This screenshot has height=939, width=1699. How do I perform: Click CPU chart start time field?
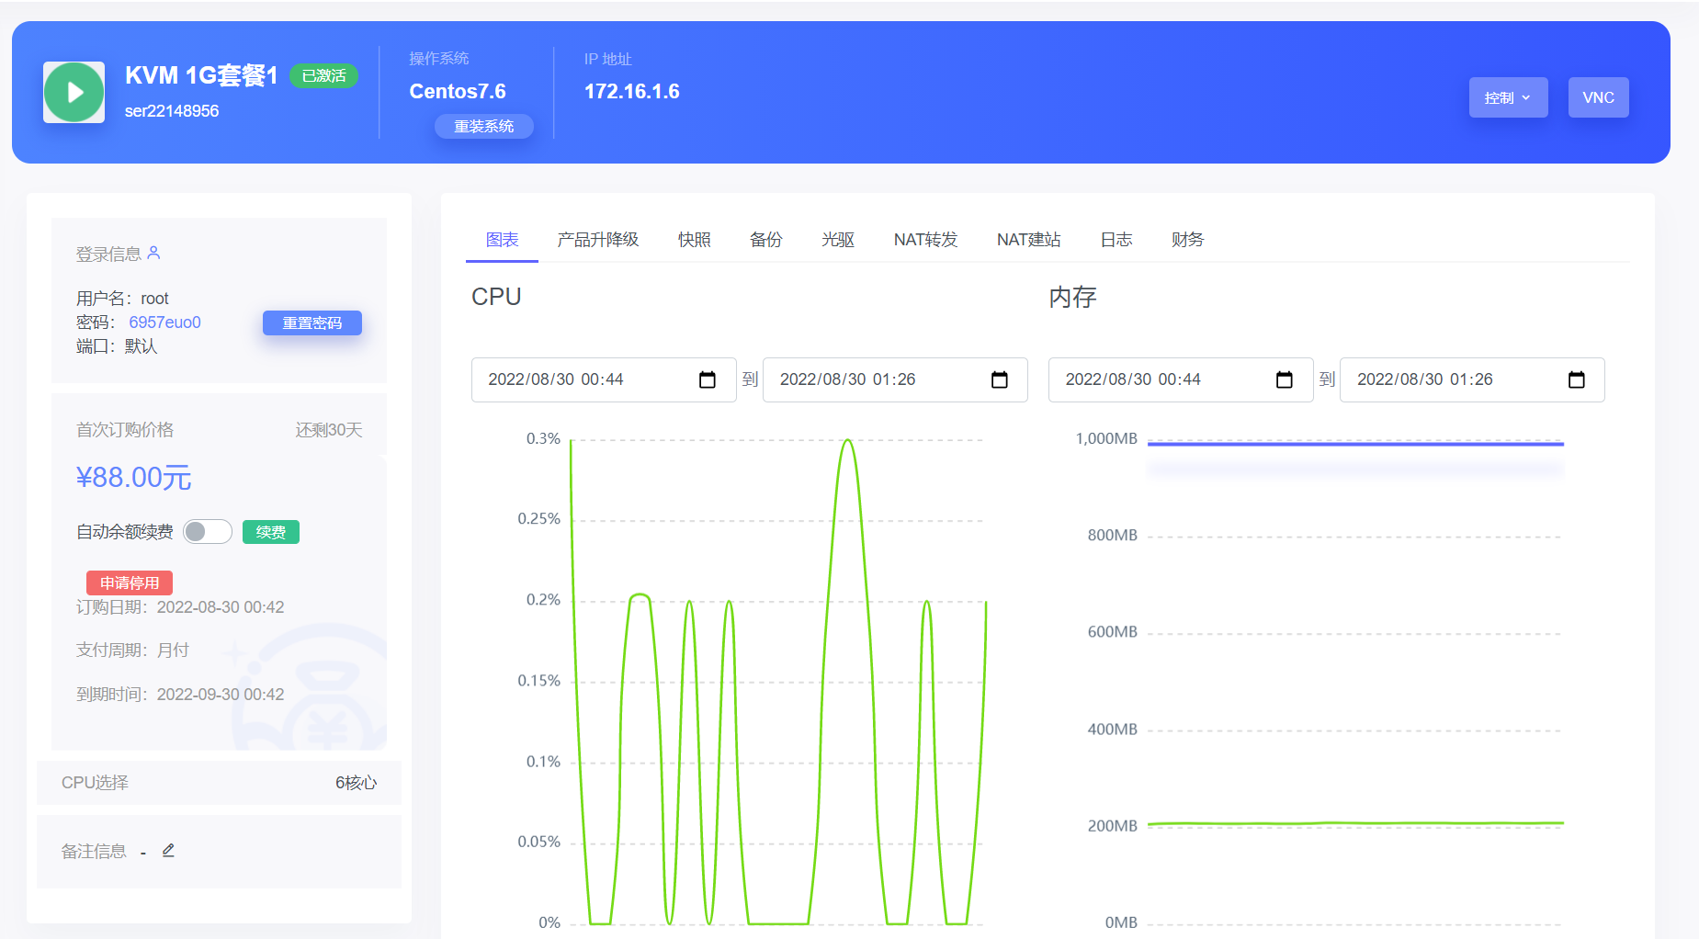tap(604, 379)
